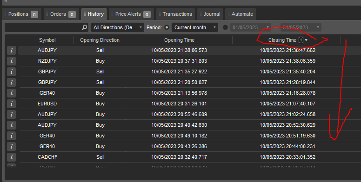Open info for GER40 row opened 20:49:10.182
This screenshot has width=361, height=182.
click(x=12, y=136)
